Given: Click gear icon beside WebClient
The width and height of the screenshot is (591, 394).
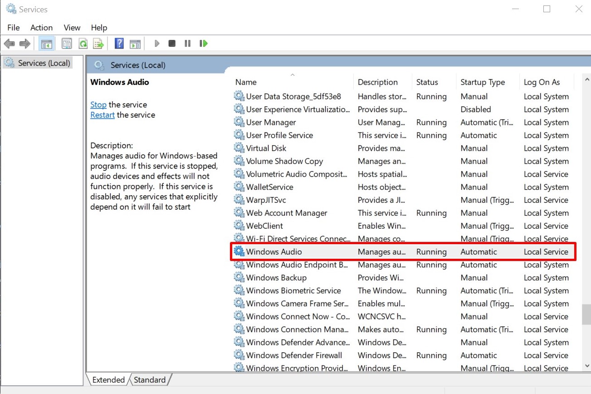Looking at the screenshot, I should point(239,226).
